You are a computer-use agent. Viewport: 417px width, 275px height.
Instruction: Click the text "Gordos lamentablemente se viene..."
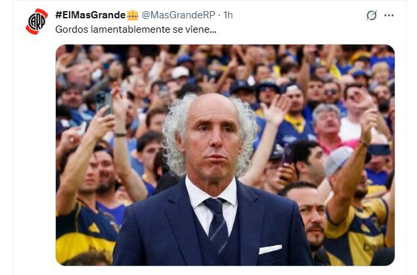(x=136, y=29)
